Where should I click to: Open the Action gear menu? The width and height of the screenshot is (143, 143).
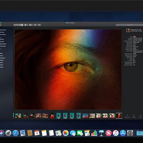(31, 25)
